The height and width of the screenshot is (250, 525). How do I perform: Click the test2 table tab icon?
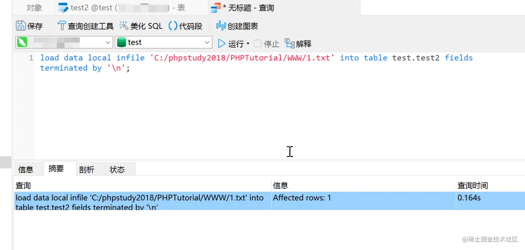point(63,8)
